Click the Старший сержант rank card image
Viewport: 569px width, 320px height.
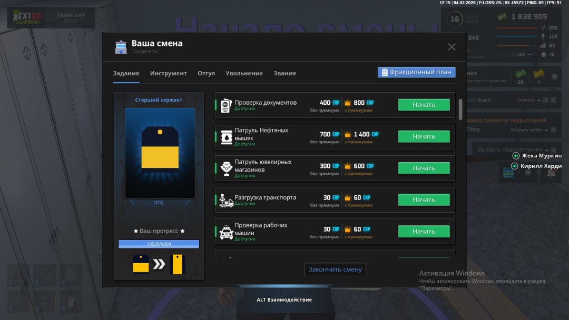(x=160, y=153)
